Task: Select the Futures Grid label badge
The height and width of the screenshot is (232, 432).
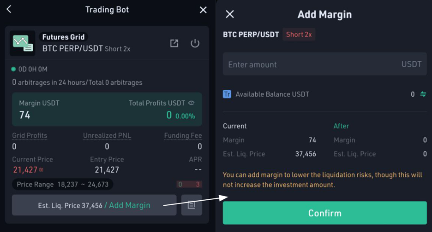Action: pos(63,37)
